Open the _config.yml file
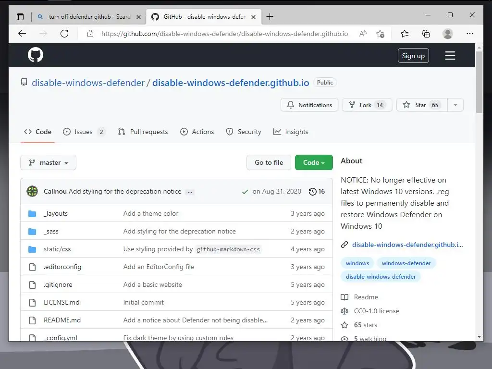Viewport: 492px width, 369px height. [61, 338]
